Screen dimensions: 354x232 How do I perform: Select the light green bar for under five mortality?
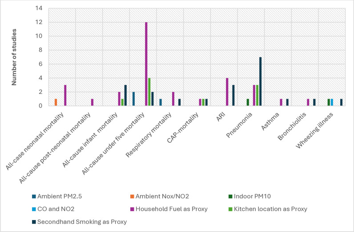click(149, 92)
